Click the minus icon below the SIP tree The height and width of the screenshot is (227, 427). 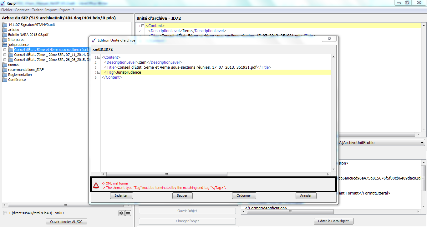point(128,213)
